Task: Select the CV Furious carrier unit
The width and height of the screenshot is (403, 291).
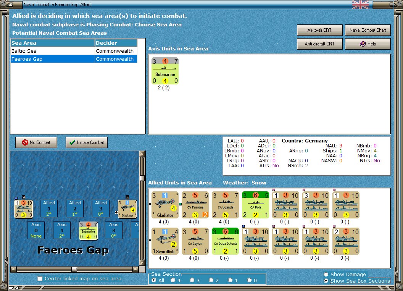Action: point(195,205)
